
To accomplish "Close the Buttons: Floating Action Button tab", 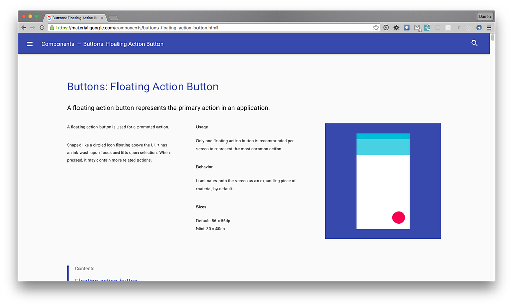I will coord(102,18).
